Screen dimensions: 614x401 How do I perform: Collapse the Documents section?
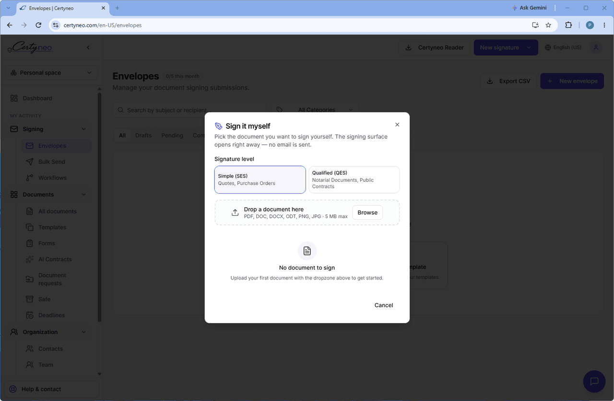click(84, 195)
